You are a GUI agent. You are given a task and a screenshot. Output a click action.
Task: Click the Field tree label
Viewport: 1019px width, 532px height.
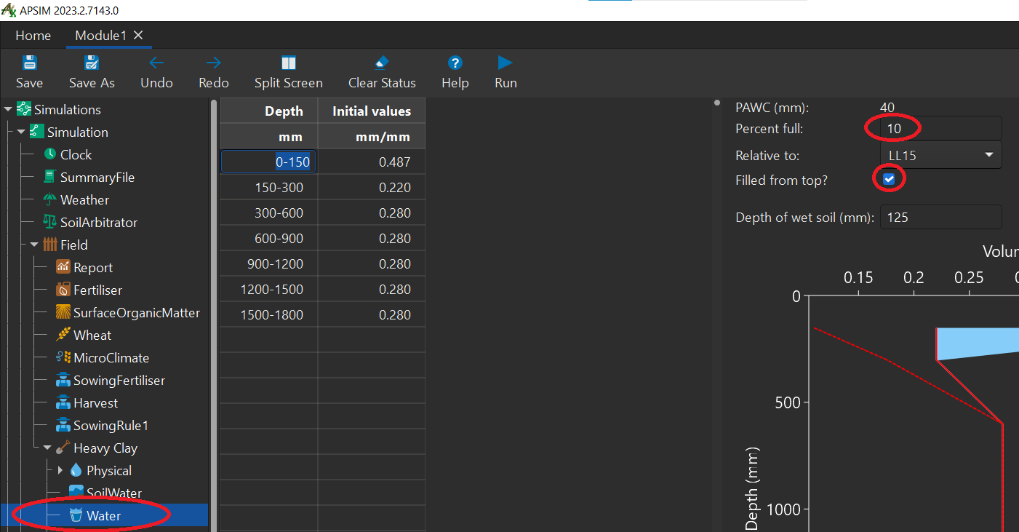pos(74,245)
